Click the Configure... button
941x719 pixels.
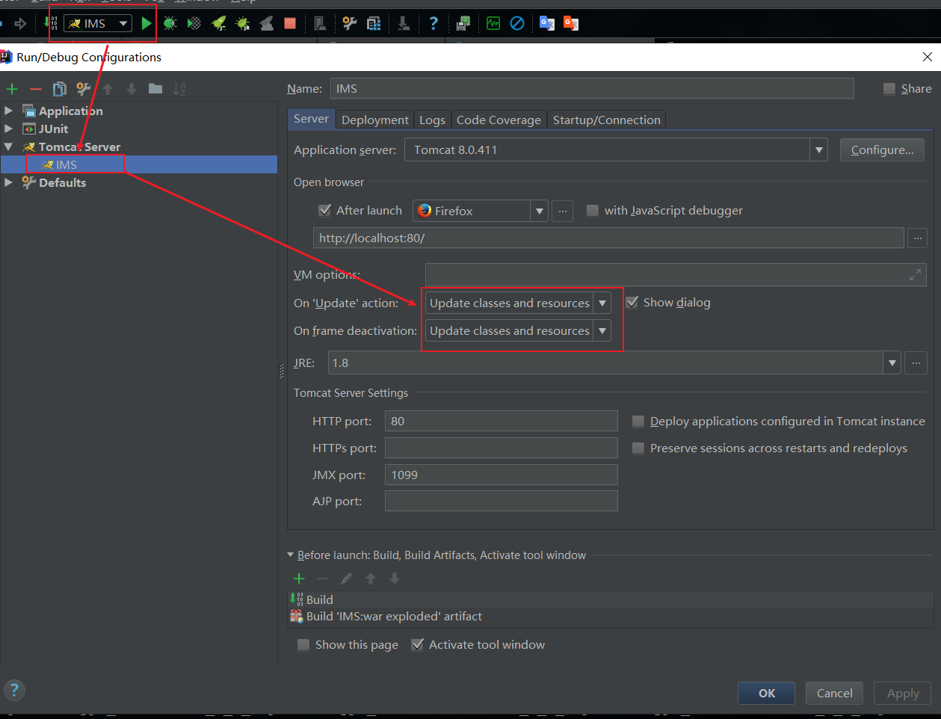[882, 150]
